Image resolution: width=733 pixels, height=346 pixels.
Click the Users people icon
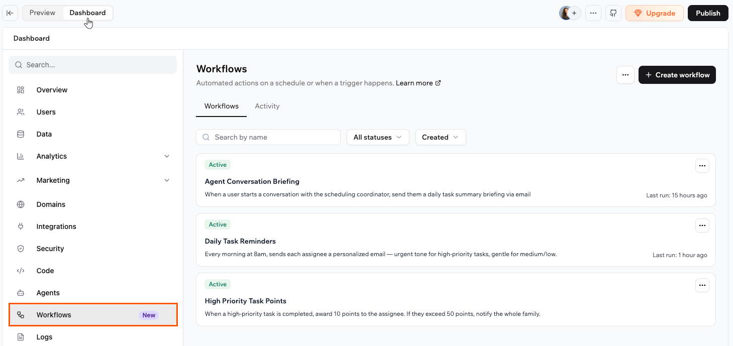21,112
